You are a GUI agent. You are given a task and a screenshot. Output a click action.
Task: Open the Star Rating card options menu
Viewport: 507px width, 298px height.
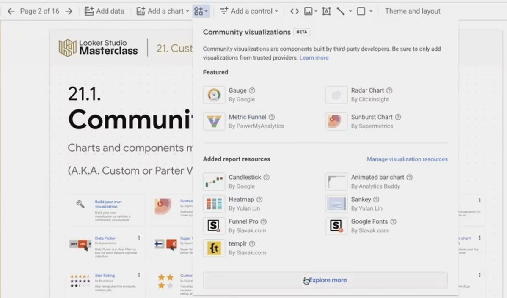coord(139,276)
